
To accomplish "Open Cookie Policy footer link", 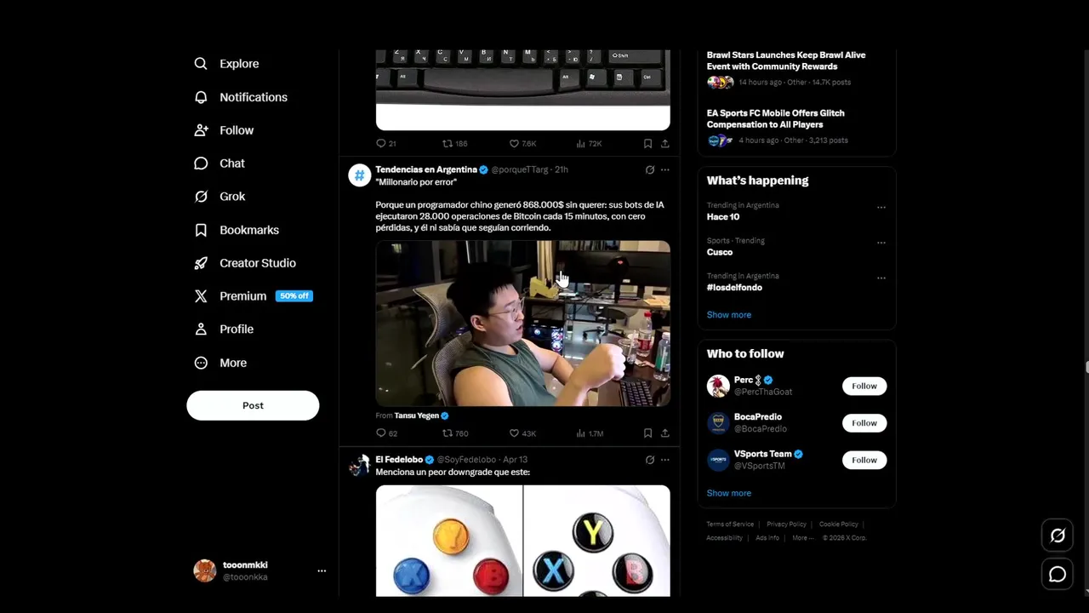I will [838, 524].
